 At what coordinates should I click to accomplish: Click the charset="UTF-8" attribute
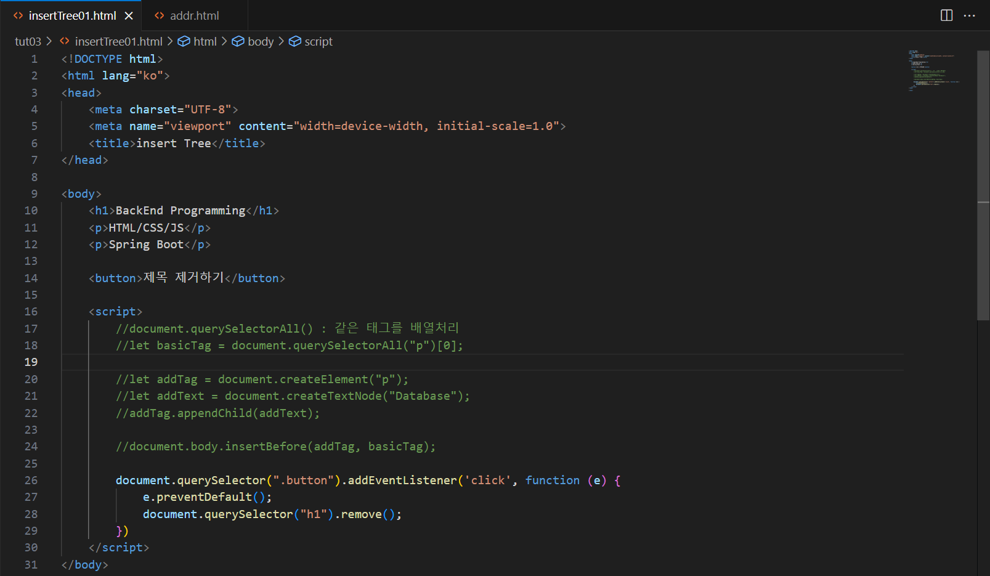(x=181, y=110)
